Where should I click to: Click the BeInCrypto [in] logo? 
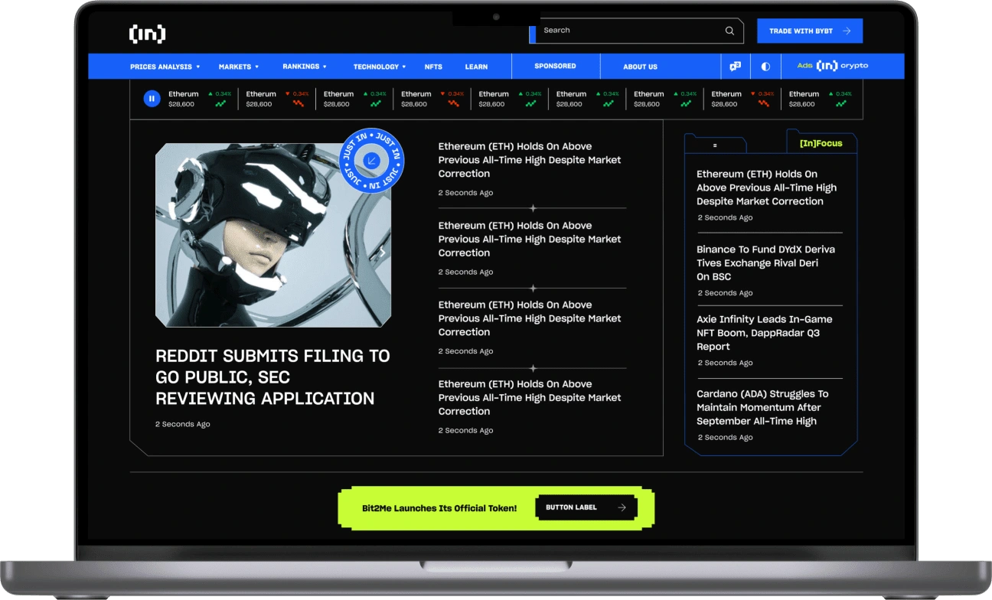tap(147, 34)
